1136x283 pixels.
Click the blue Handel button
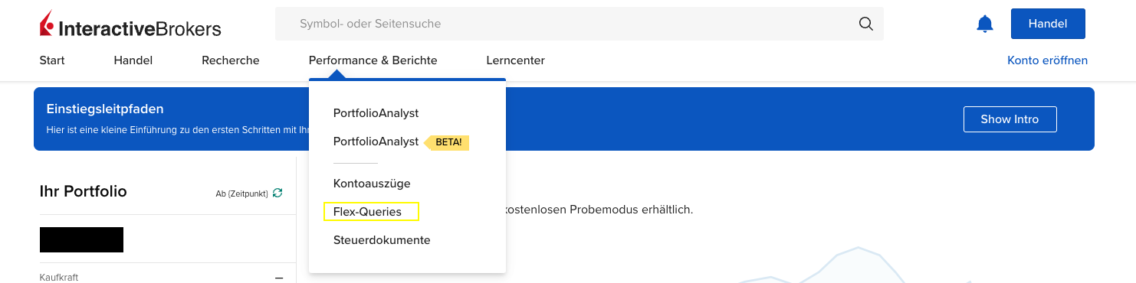click(1047, 24)
